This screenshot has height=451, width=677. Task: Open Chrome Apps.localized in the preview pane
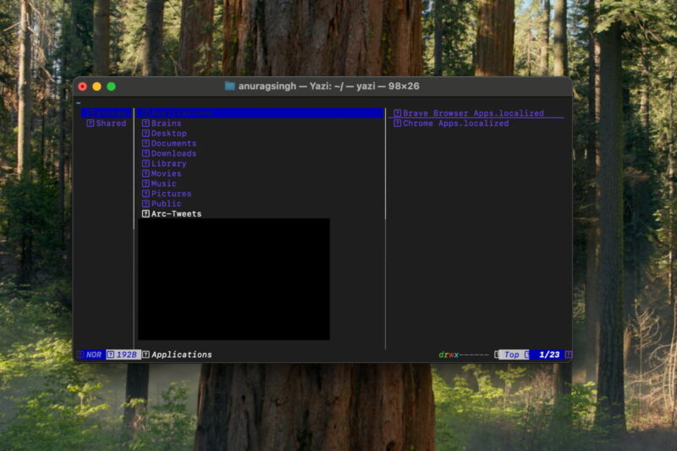455,124
